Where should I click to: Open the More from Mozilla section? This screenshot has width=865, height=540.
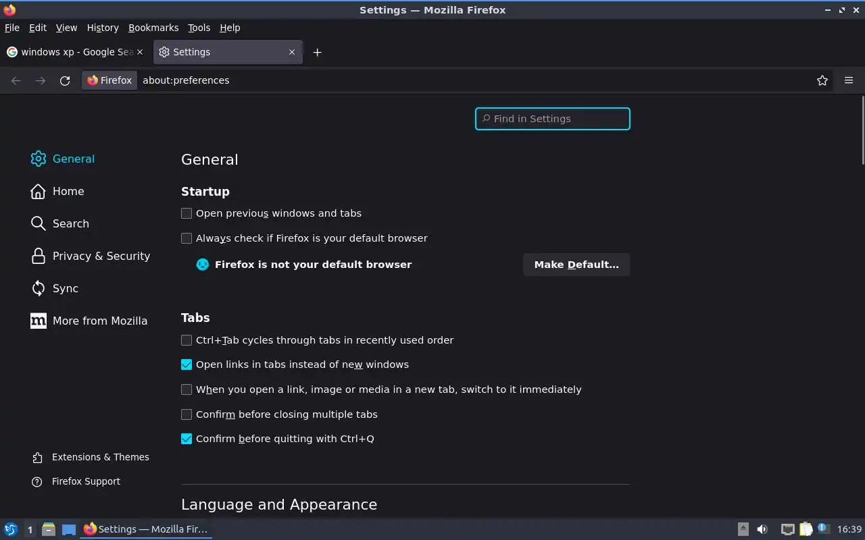[x=89, y=321]
